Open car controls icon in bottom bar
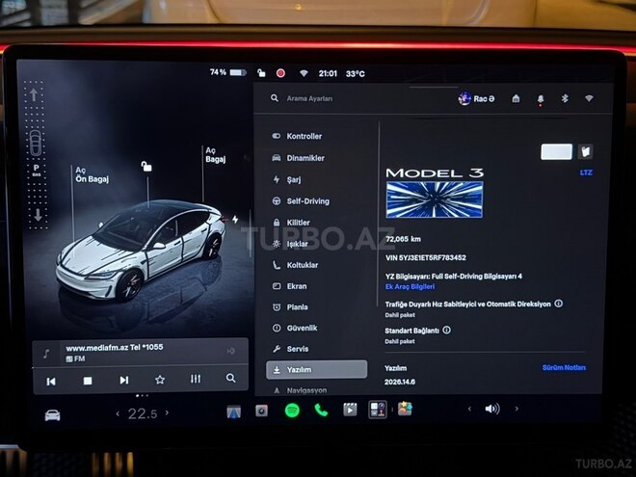This screenshot has height=477, width=636. pos(52,415)
